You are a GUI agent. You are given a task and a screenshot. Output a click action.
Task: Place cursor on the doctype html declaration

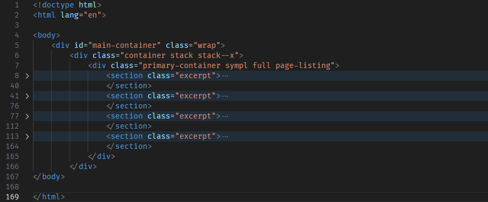coord(67,5)
